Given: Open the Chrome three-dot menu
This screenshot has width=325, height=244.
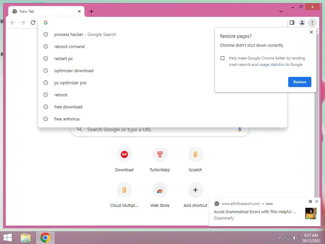Looking at the screenshot, I should (x=312, y=23).
